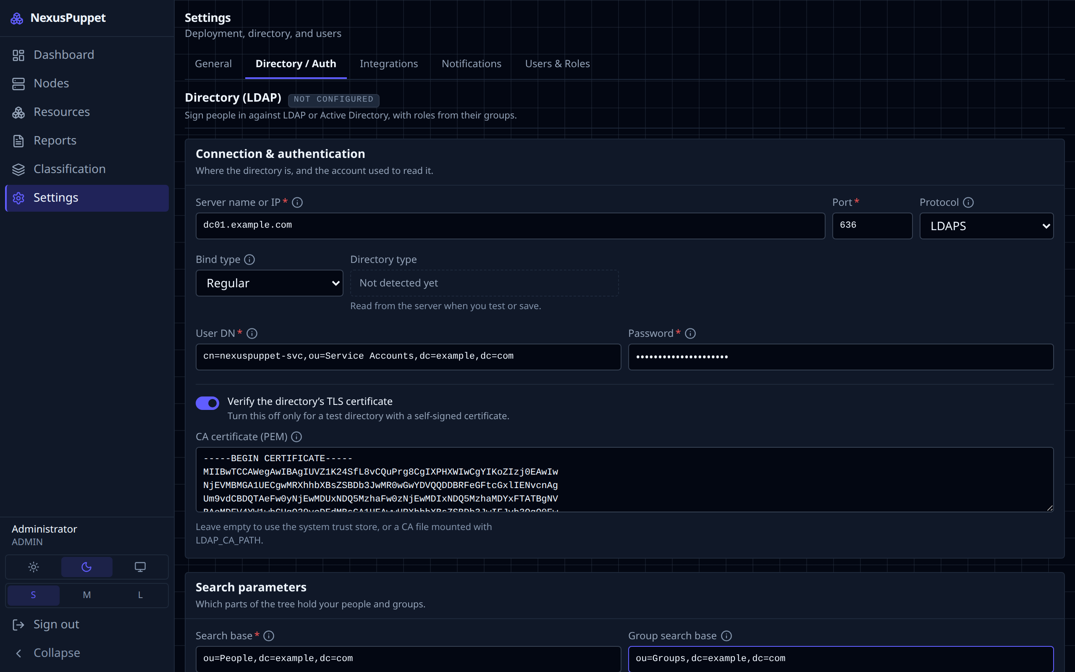Click info icon next to User DN
This screenshot has height=672, width=1075.
coord(252,333)
